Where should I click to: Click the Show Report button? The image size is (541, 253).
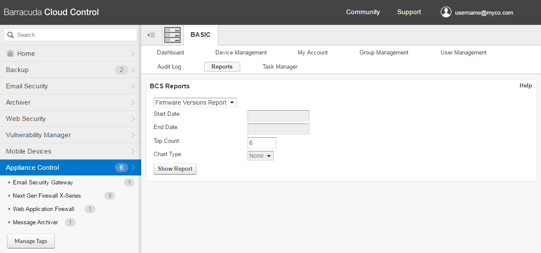click(x=175, y=169)
